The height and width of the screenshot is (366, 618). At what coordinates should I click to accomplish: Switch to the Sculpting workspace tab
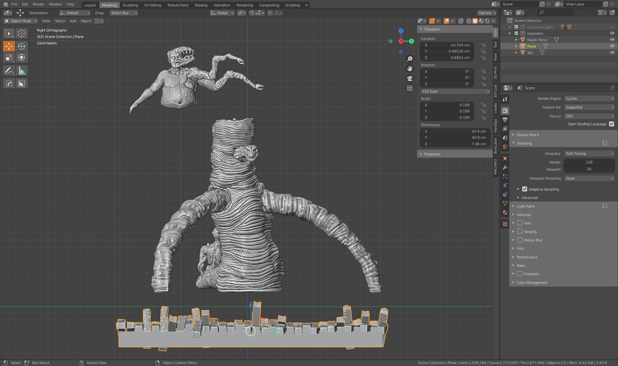tap(130, 5)
